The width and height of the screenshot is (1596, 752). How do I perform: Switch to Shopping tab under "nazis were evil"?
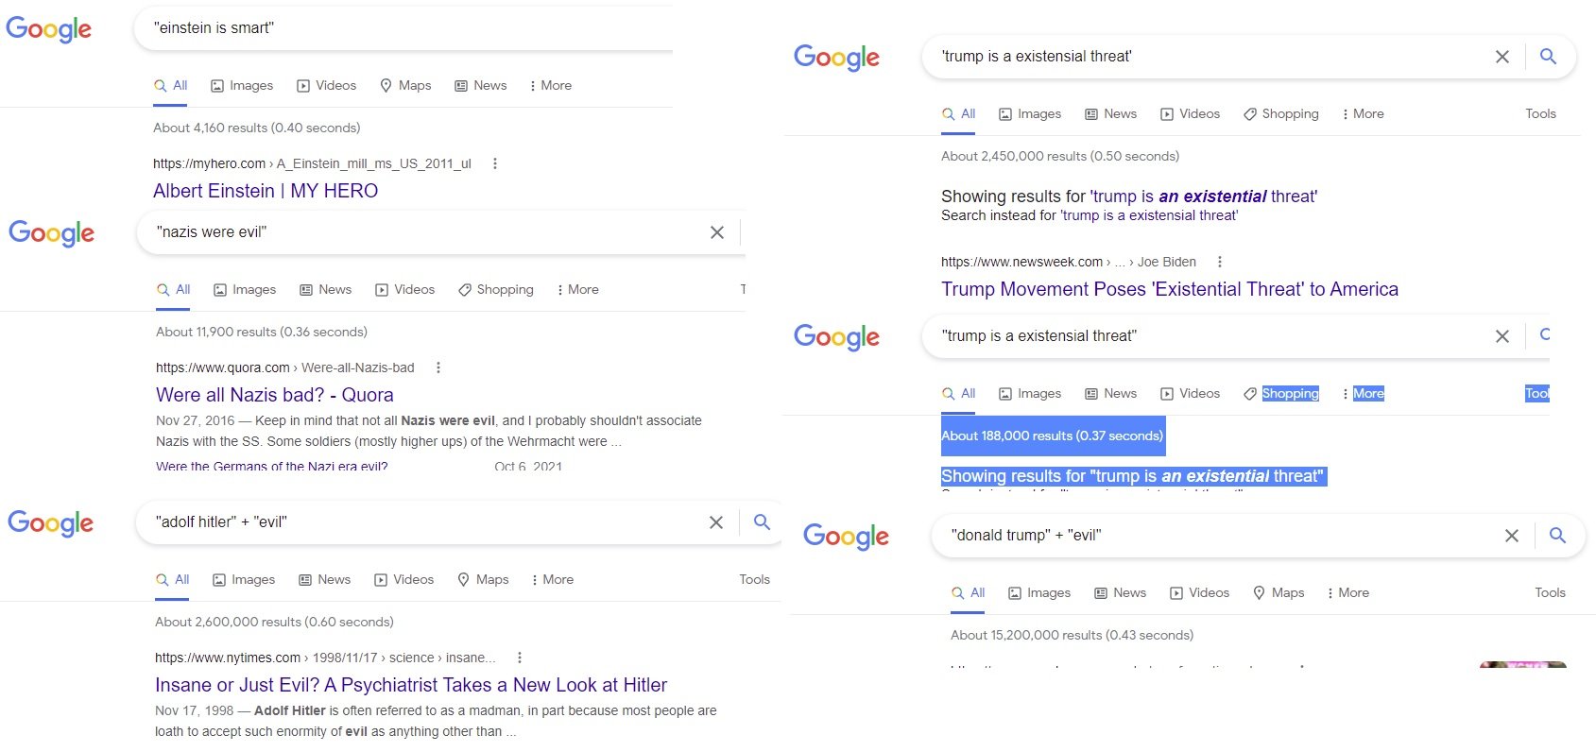(496, 289)
